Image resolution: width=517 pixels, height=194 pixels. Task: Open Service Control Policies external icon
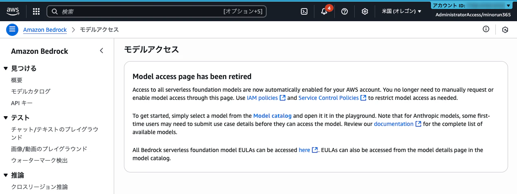(x=363, y=98)
